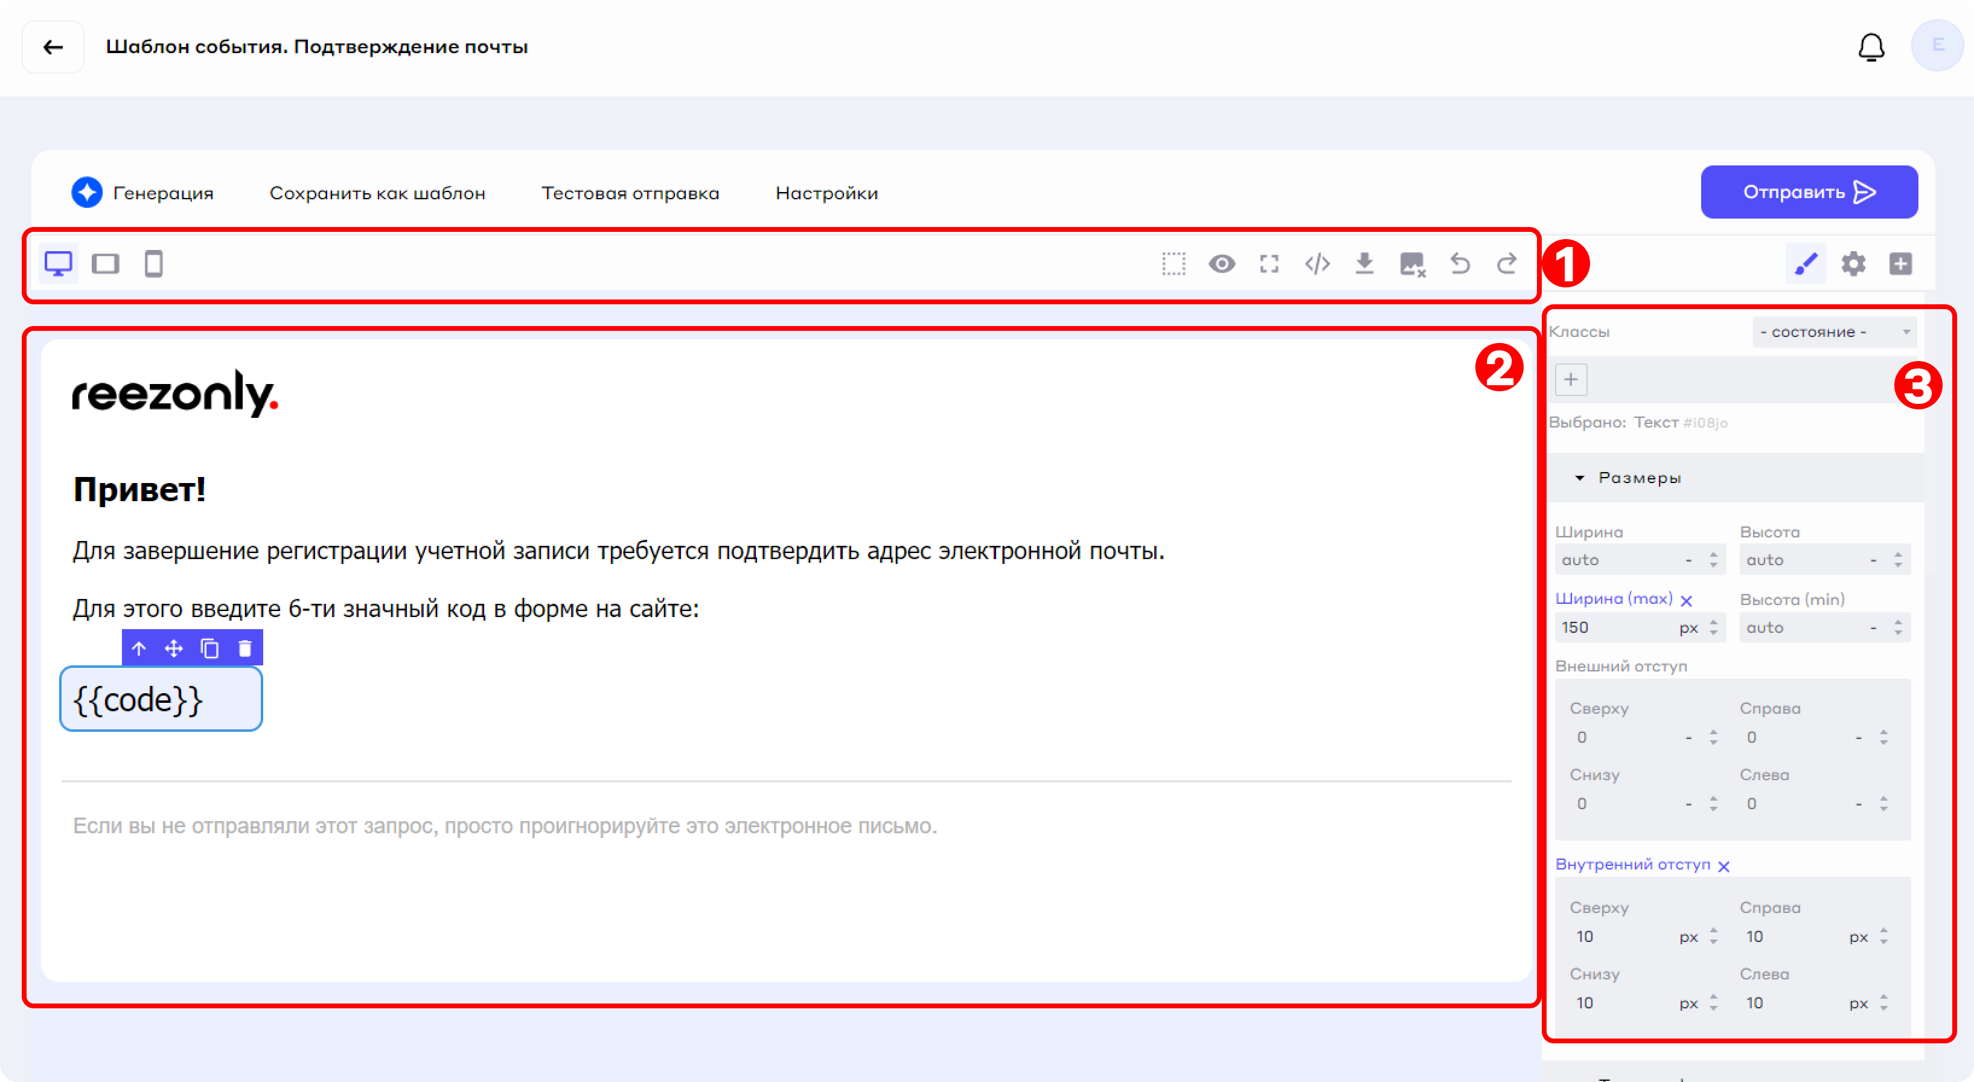This screenshot has width=1974, height=1082.
Task: Redo the last action
Action: click(x=1507, y=264)
